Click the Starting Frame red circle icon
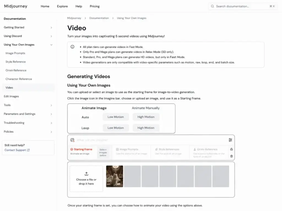The image size is (282, 211). click(72, 149)
